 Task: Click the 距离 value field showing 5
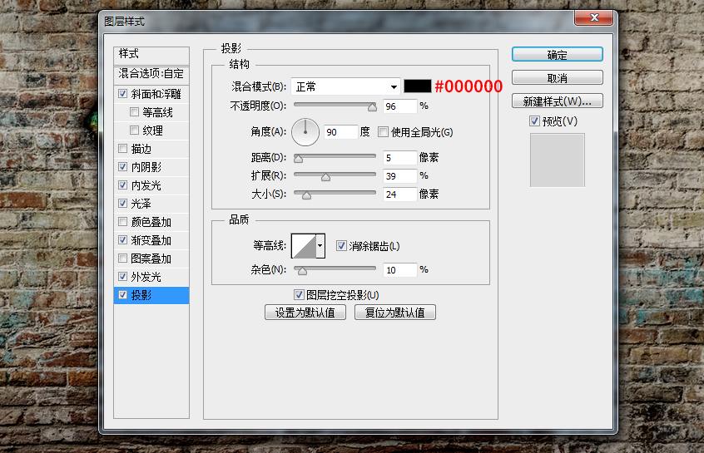tap(400, 158)
